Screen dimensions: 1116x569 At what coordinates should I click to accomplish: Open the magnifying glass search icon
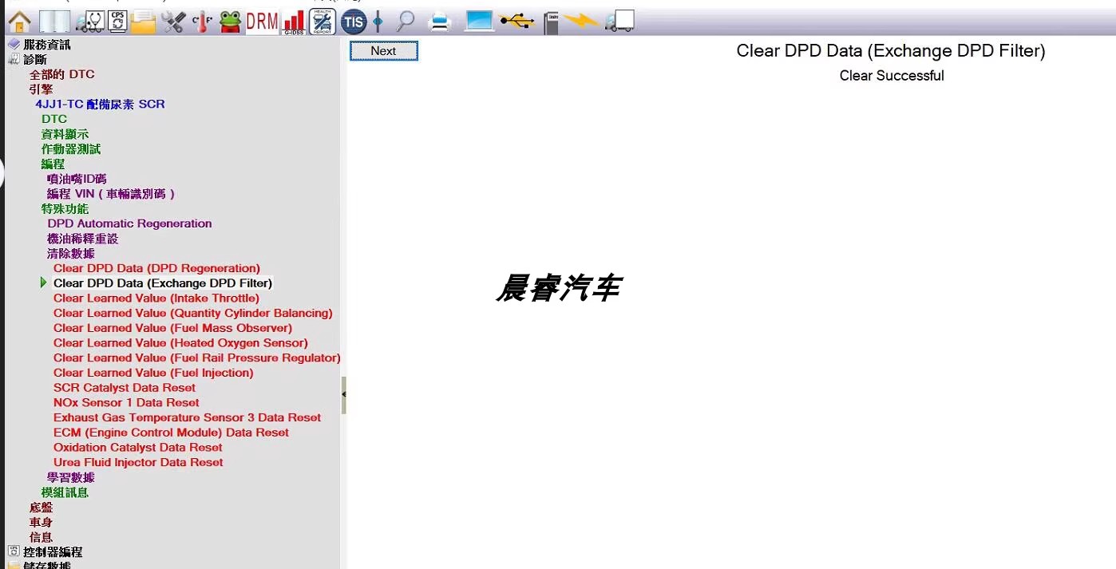coord(406,22)
